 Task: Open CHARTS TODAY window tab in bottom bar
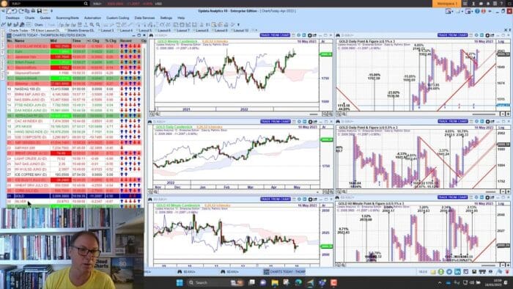coord(284,271)
